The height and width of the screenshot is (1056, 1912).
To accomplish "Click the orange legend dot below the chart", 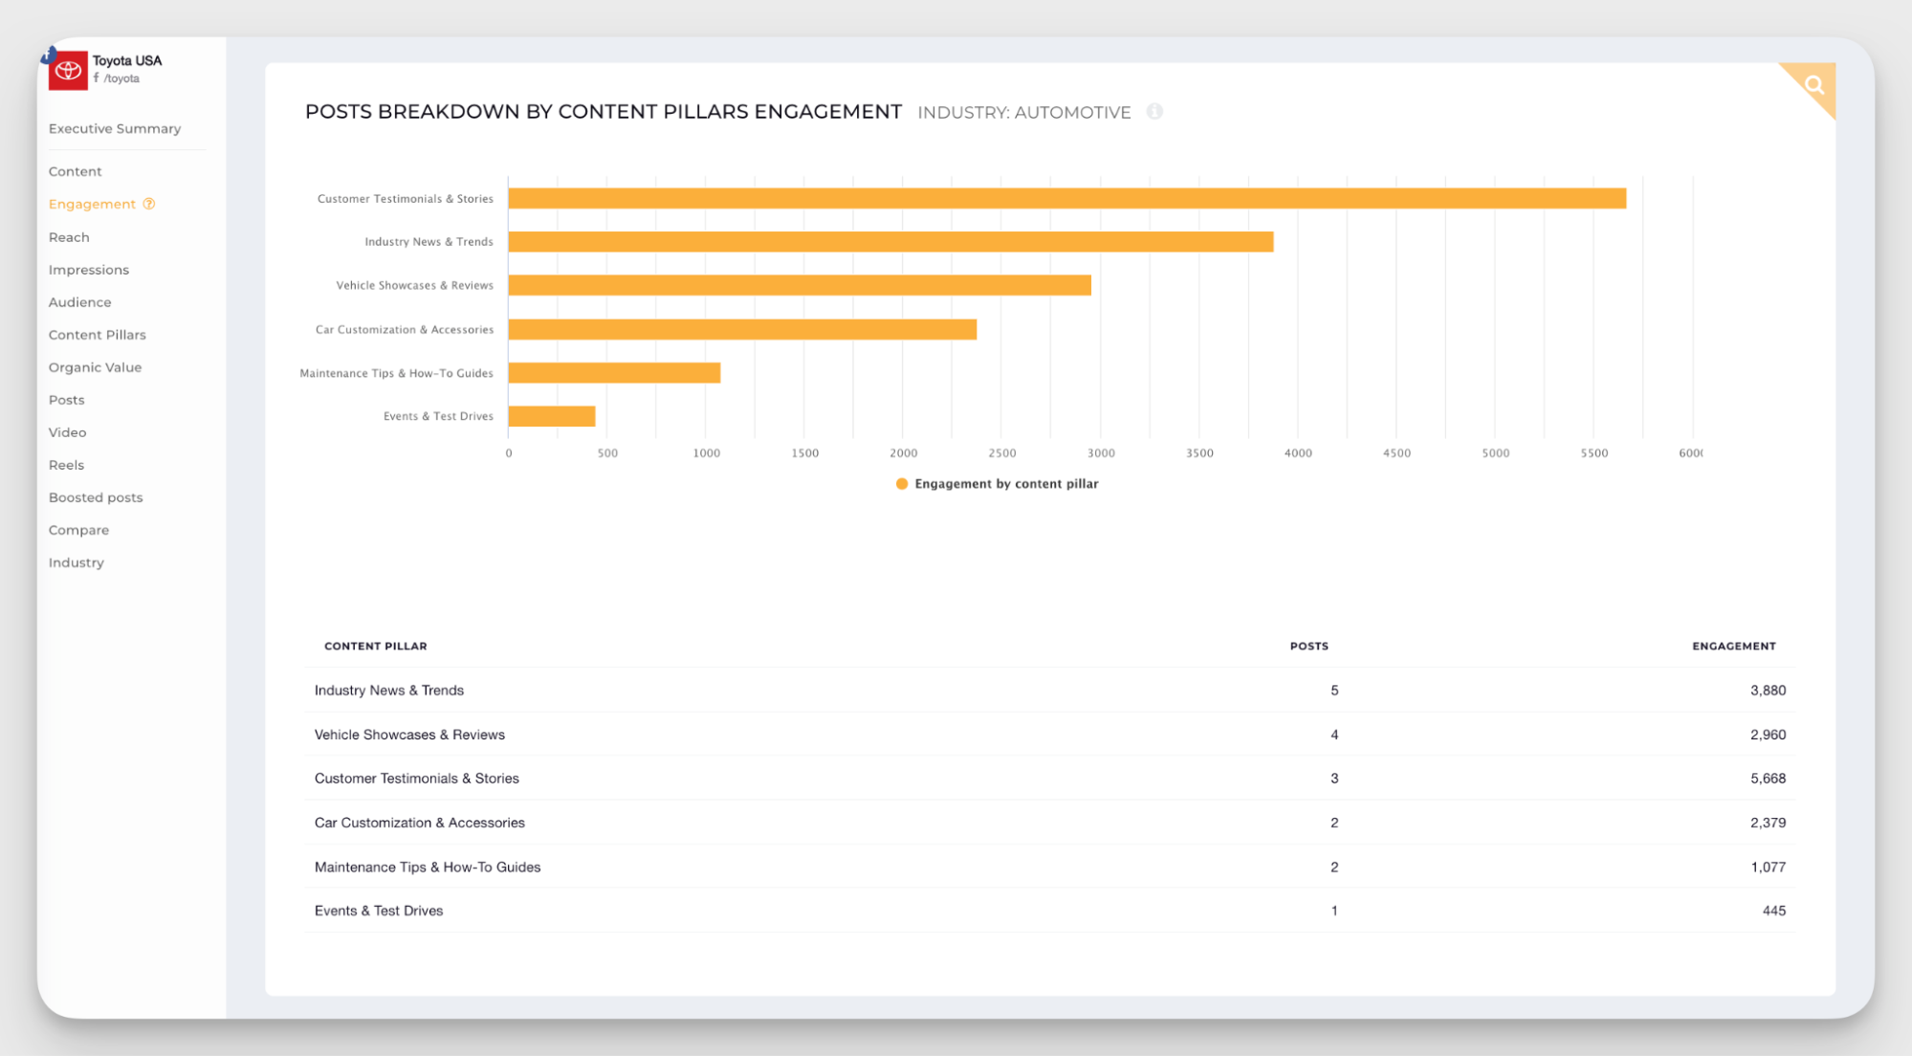I will [x=902, y=484].
